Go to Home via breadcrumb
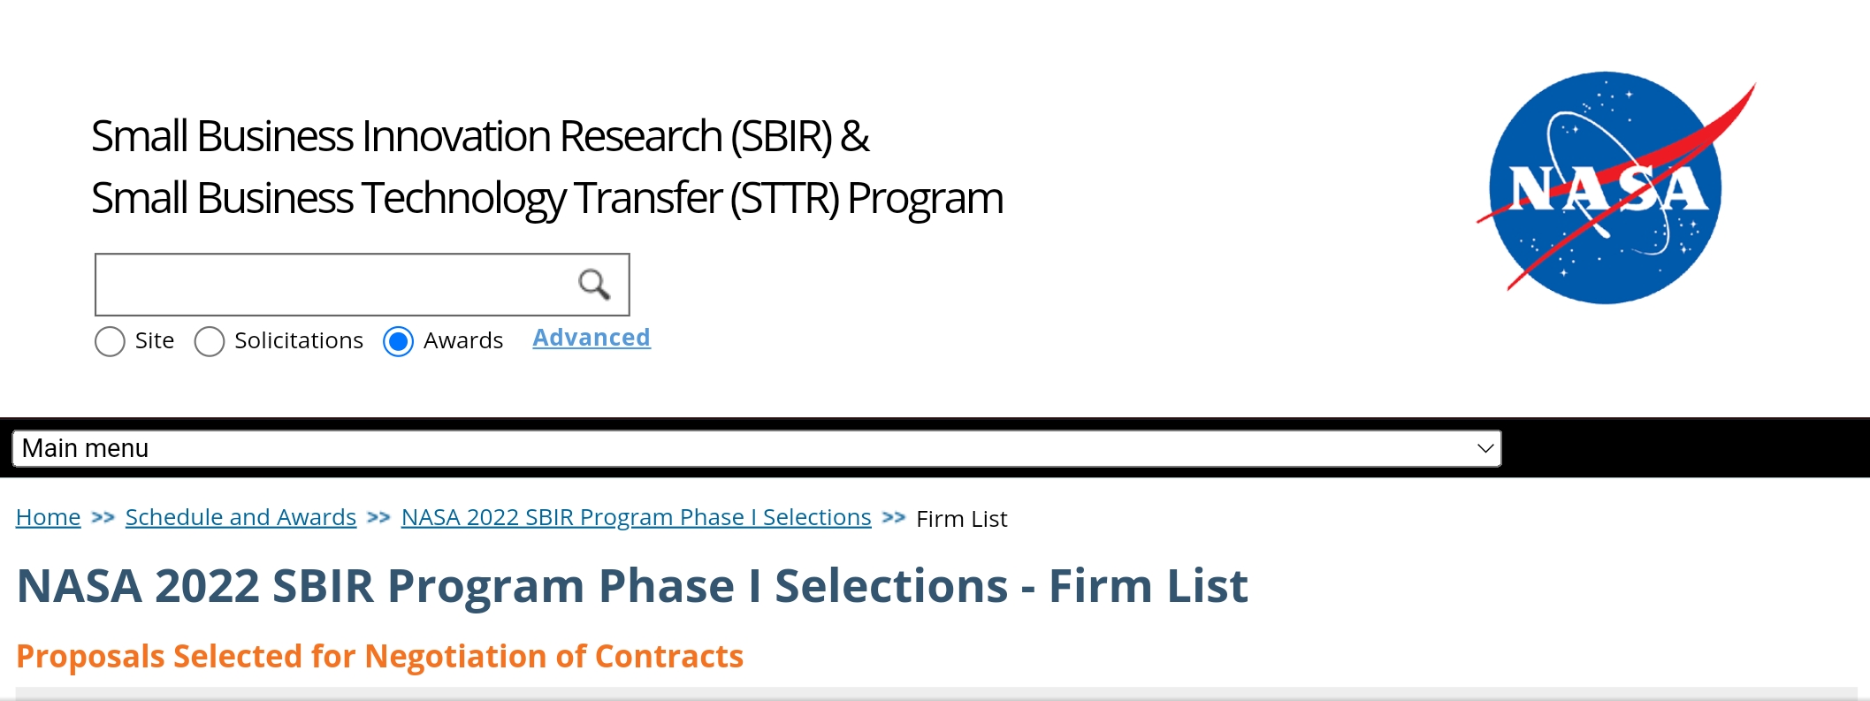 48,517
